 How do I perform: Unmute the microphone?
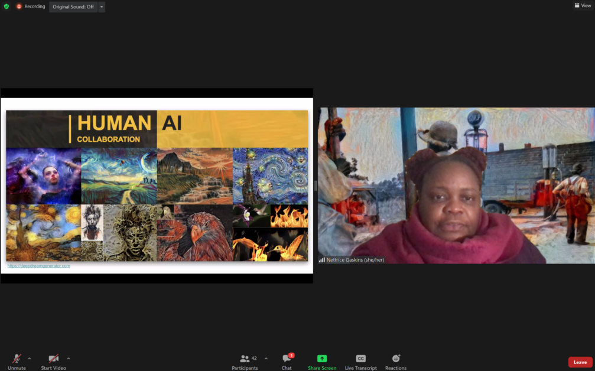pyautogui.click(x=17, y=362)
